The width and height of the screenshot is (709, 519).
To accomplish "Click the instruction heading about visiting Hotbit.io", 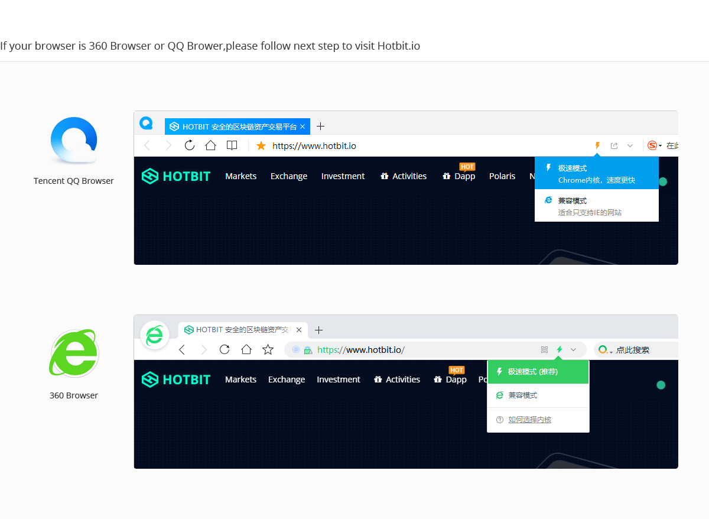I will pyautogui.click(x=210, y=46).
